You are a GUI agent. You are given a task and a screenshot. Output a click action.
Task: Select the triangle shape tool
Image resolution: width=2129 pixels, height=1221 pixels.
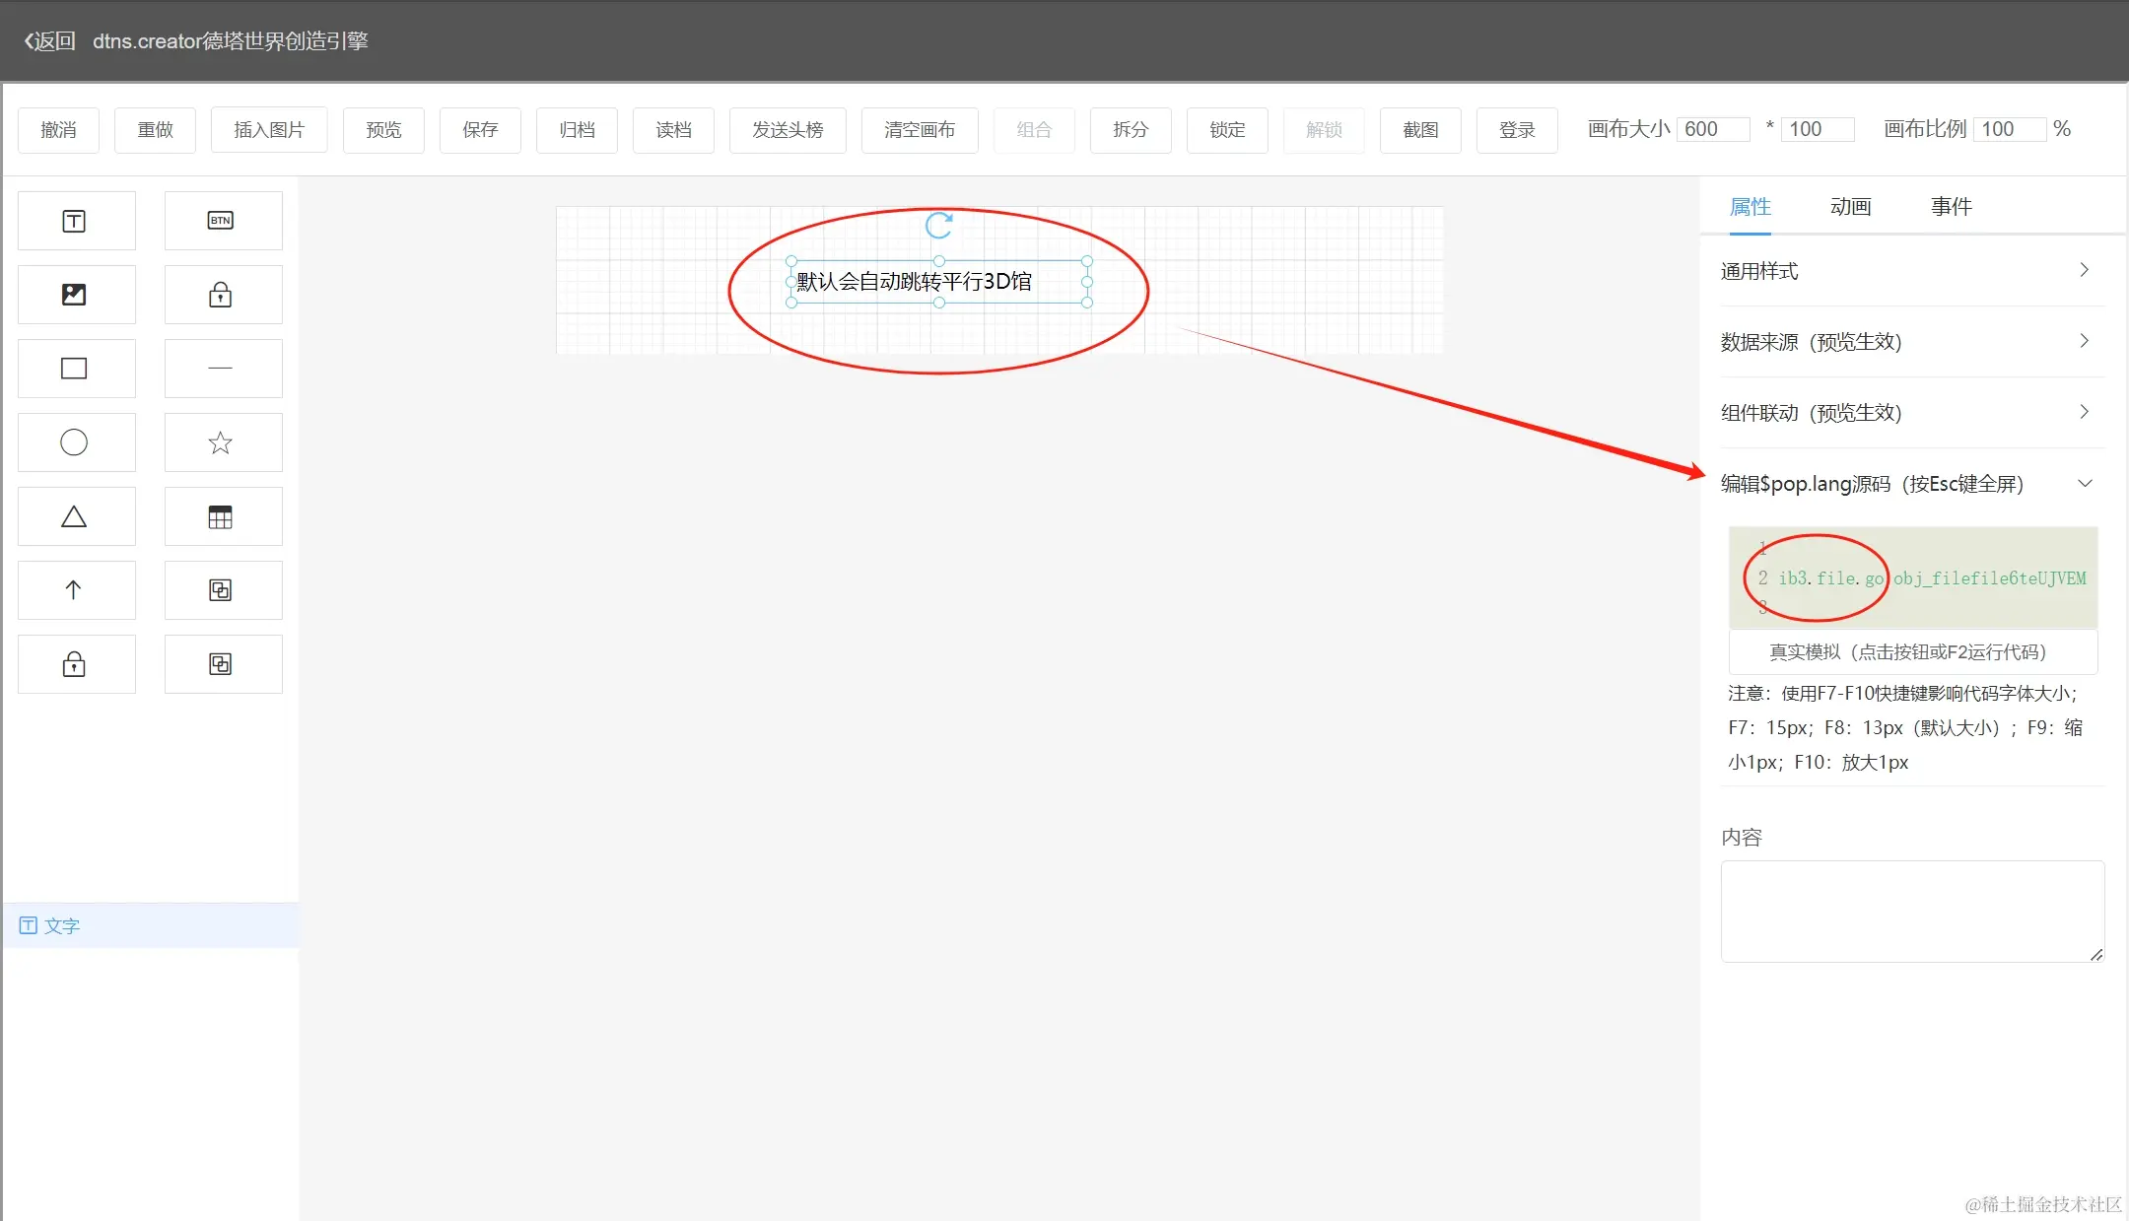pyautogui.click(x=75, y=516)
